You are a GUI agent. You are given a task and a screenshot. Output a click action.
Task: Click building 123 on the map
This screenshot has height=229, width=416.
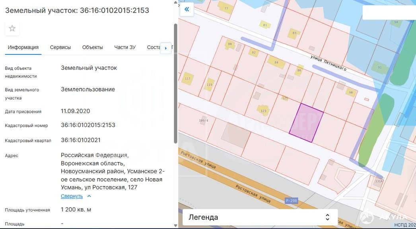click(x=263, y=110)
